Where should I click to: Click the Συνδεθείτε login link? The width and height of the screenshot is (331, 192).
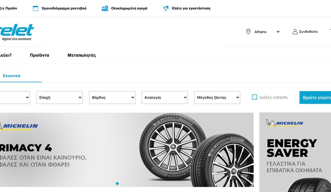(308, 32)
